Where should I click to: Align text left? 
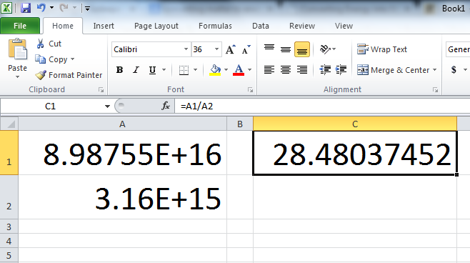click(269, 70)
